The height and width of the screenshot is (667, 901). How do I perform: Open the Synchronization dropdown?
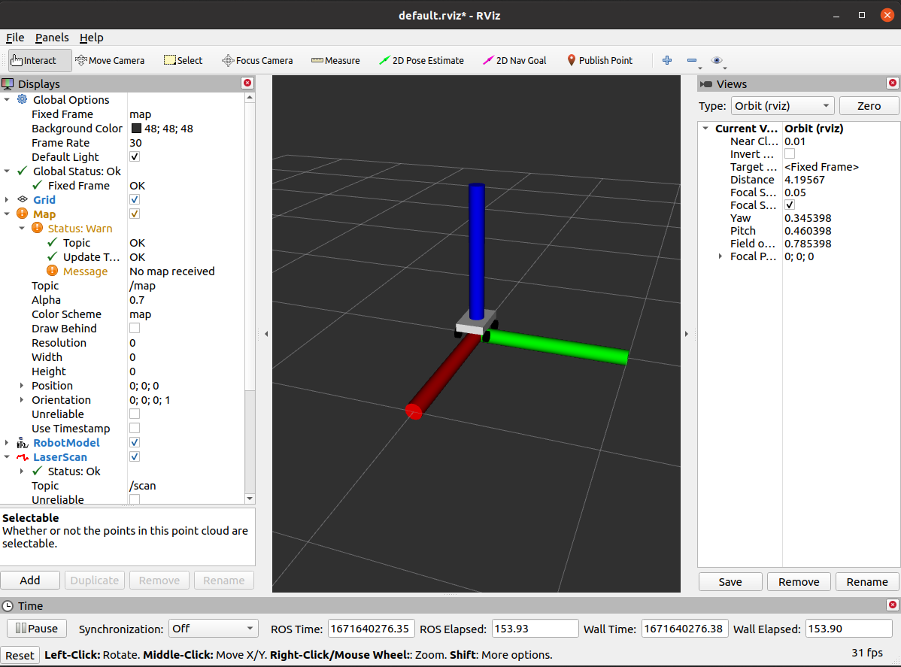pyautogui.click(x=212, y=629)
